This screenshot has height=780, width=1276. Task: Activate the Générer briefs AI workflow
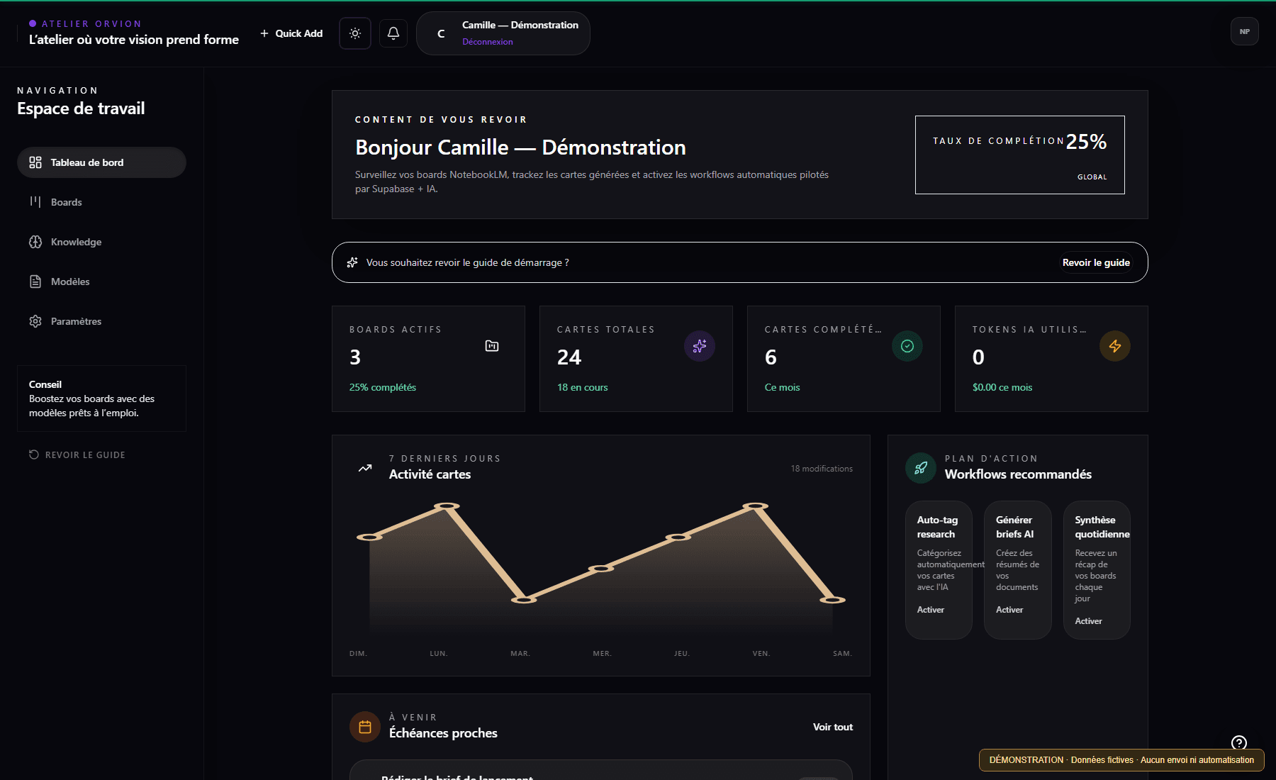(1009, 610)
